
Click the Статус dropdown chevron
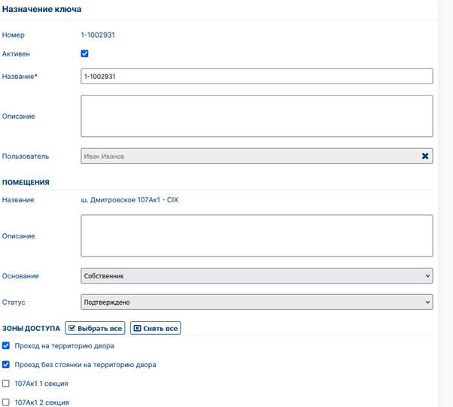click(x=427, y=302)
